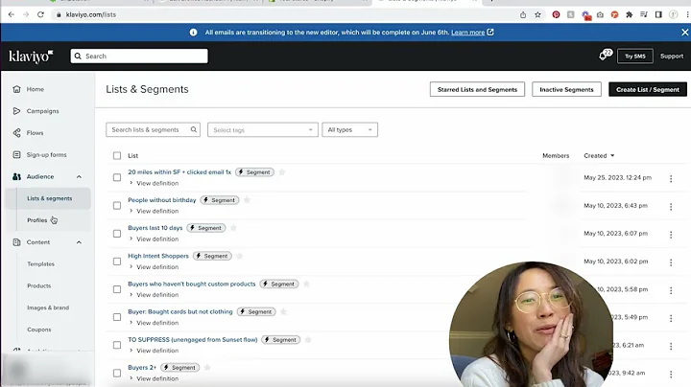Viewport: 691px width, 387px height.
Task: Click the Starred Lists and Segments button
Action: (477, 89)
